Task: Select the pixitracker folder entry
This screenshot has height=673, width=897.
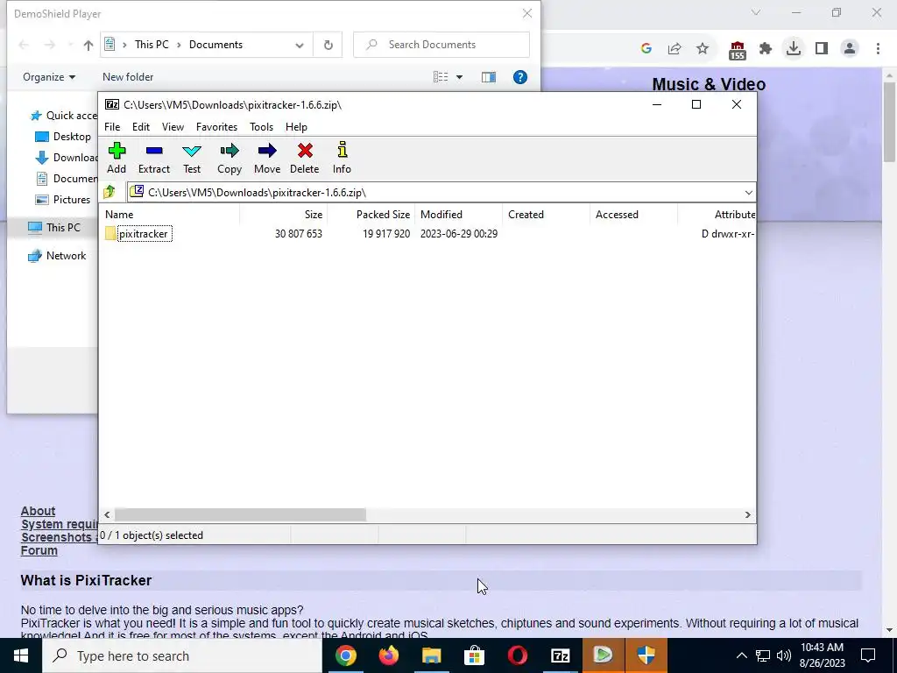Action: coord(145,233)
